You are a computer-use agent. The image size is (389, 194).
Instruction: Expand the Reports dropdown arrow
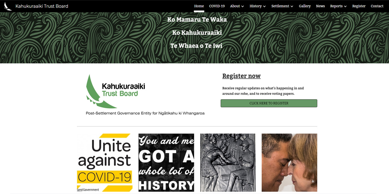click(x=345, y=6)
